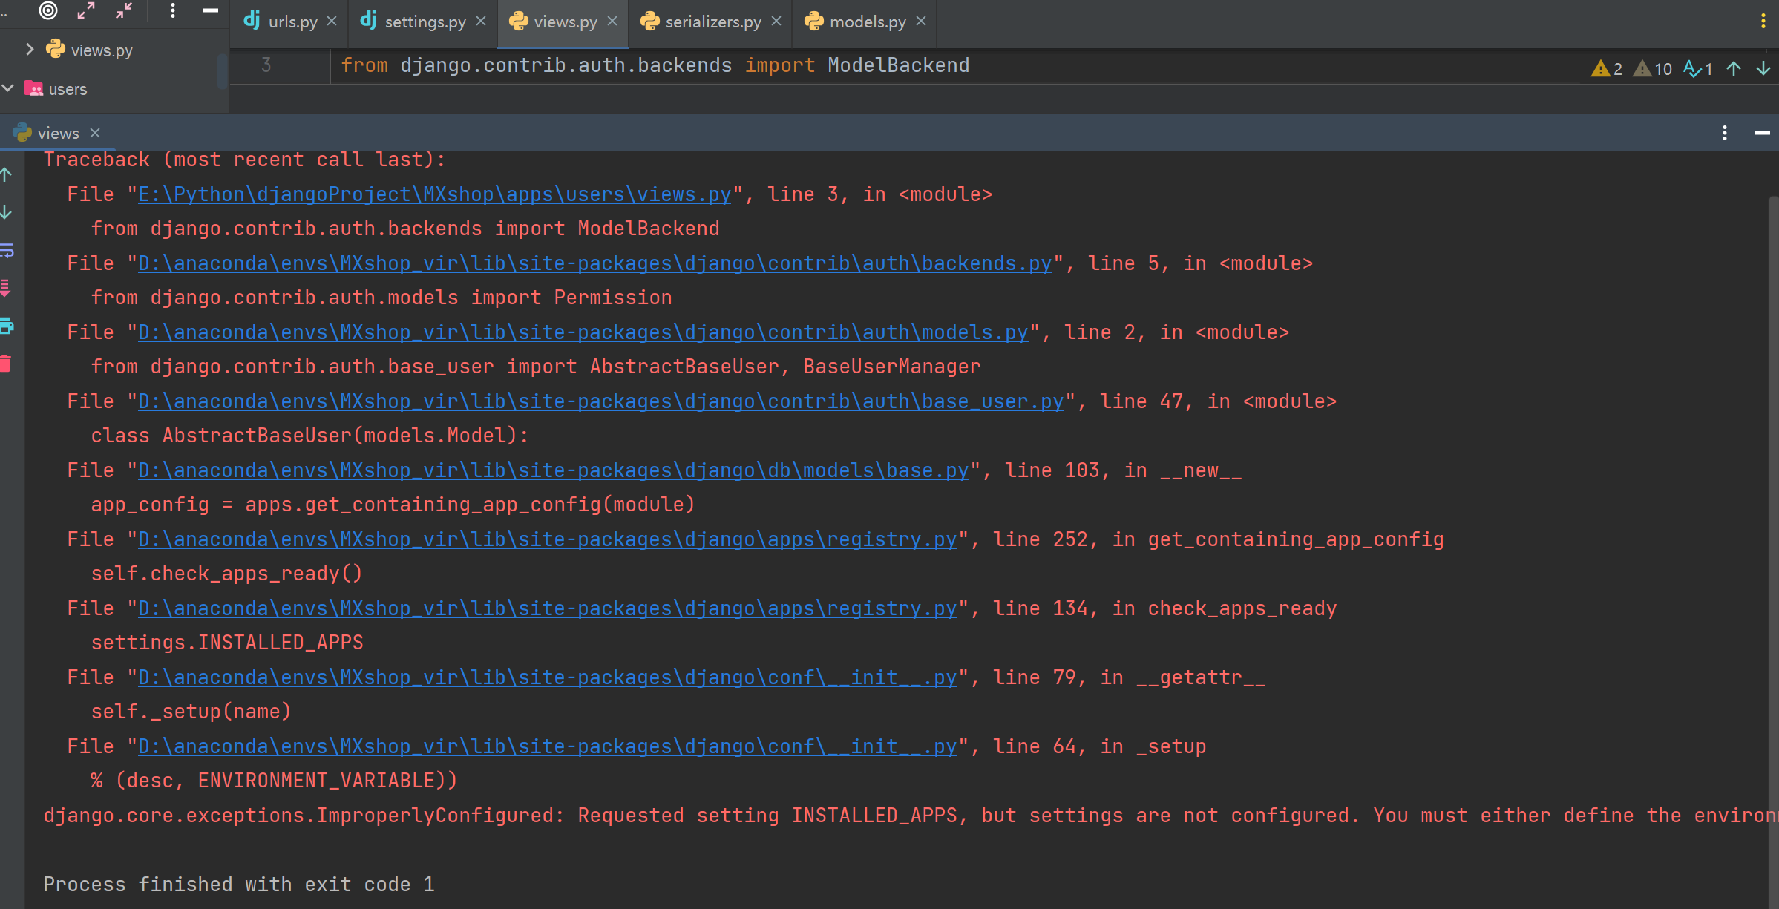Close the urls.py editor tab
The height and width of the screenshot is (909, 1779).
point(332,22)
